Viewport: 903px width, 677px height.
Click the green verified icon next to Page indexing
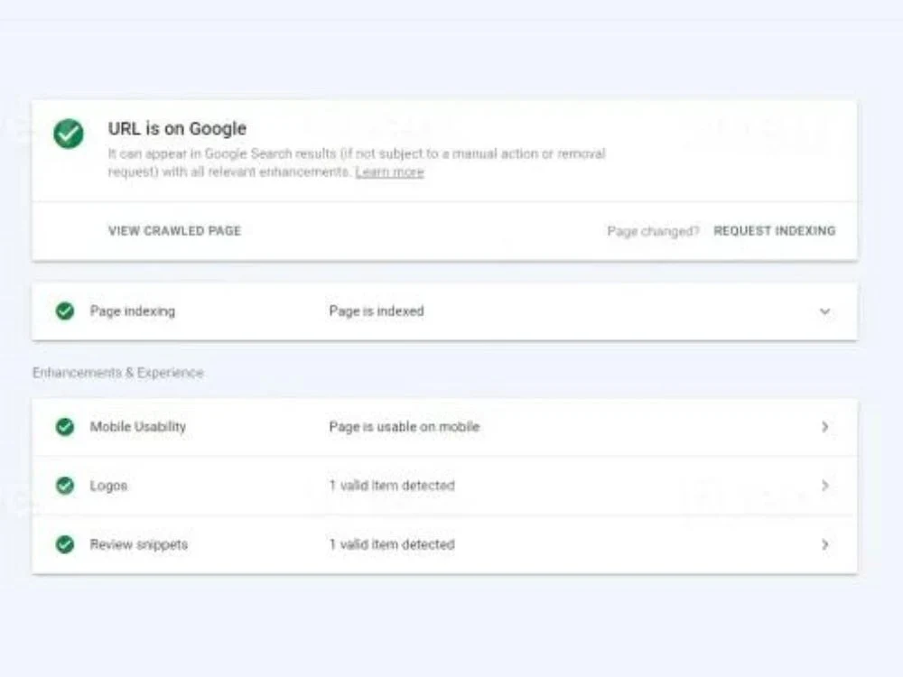[64, 311]
